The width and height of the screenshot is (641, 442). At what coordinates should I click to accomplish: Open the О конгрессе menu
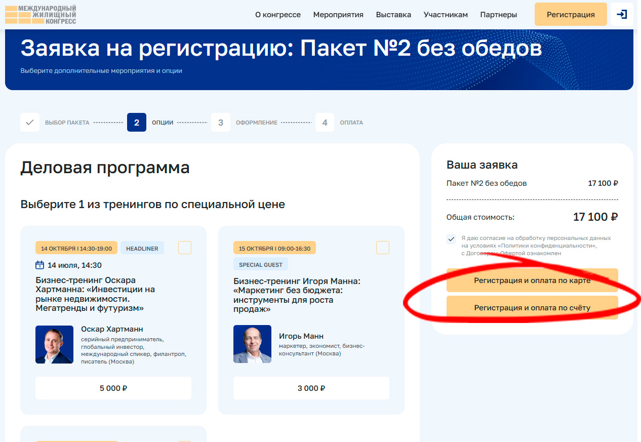point(278,15)
